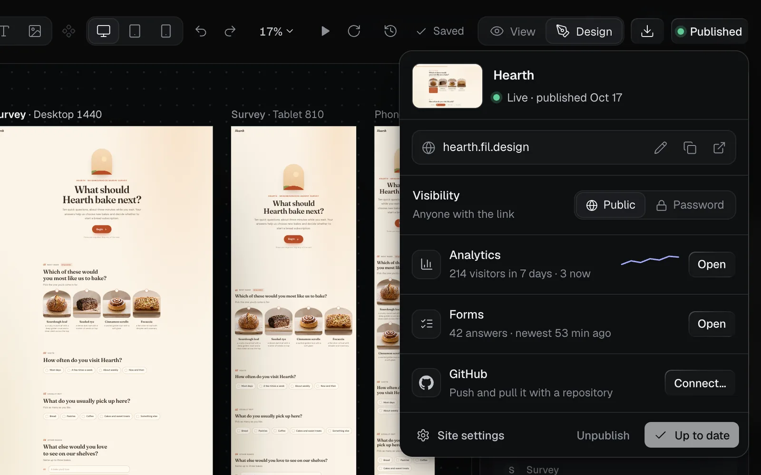
Task: Click the Saved status indicator
Action: click(x=440, y=31)
